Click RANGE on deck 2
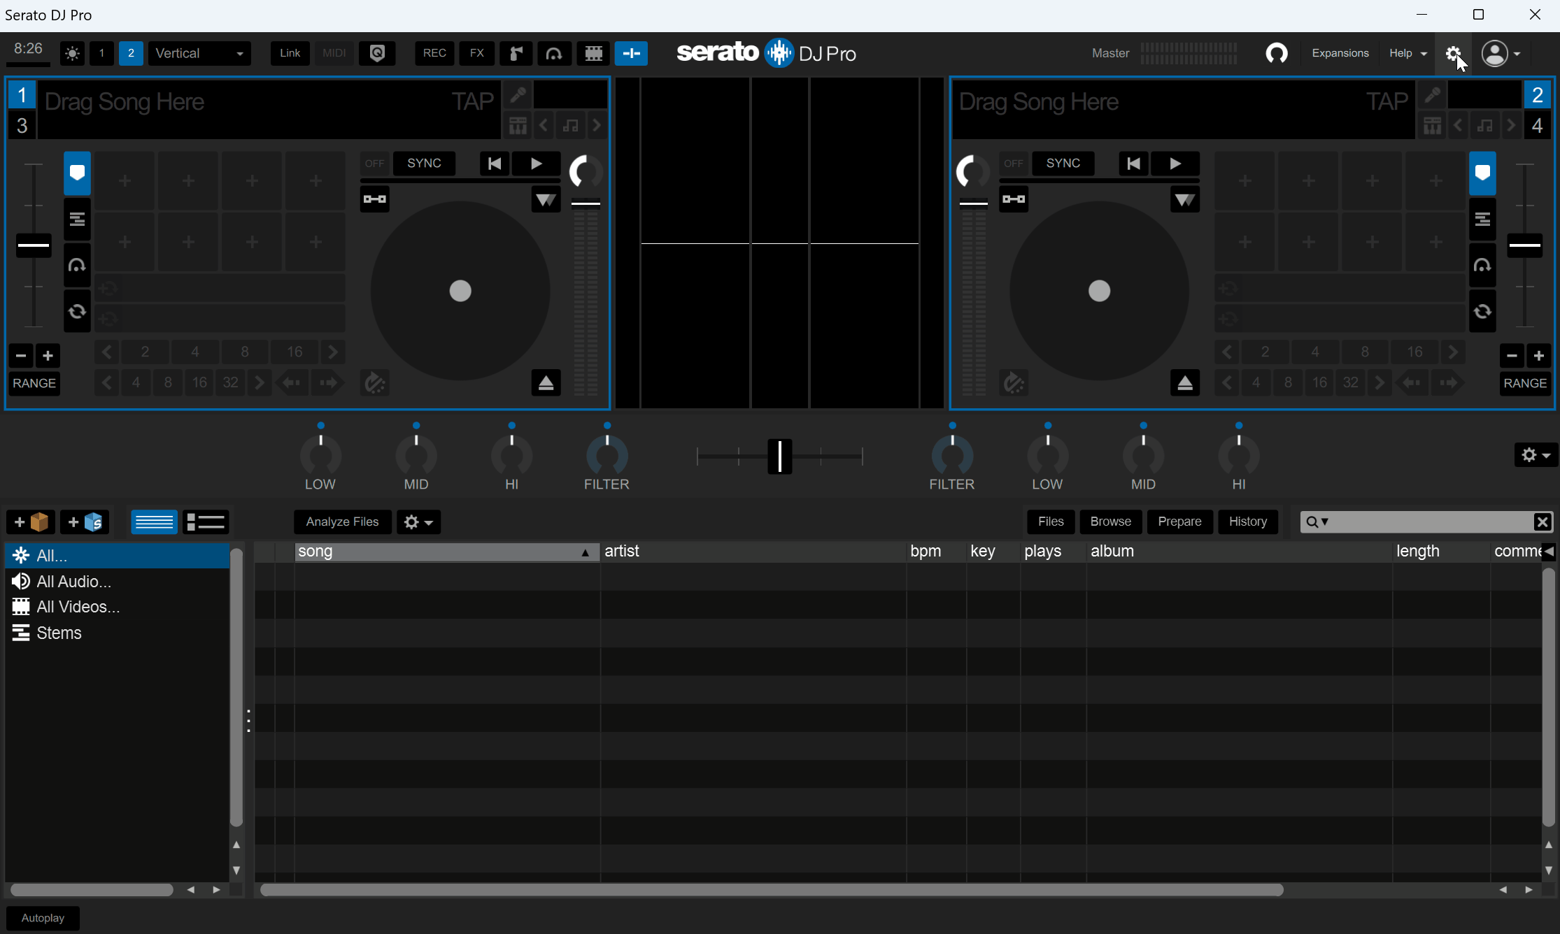Screen dimensions: 1560x934 [1524, 383]
